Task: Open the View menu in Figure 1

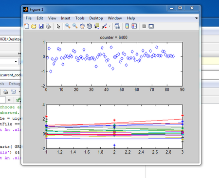Action: [52, 18]
